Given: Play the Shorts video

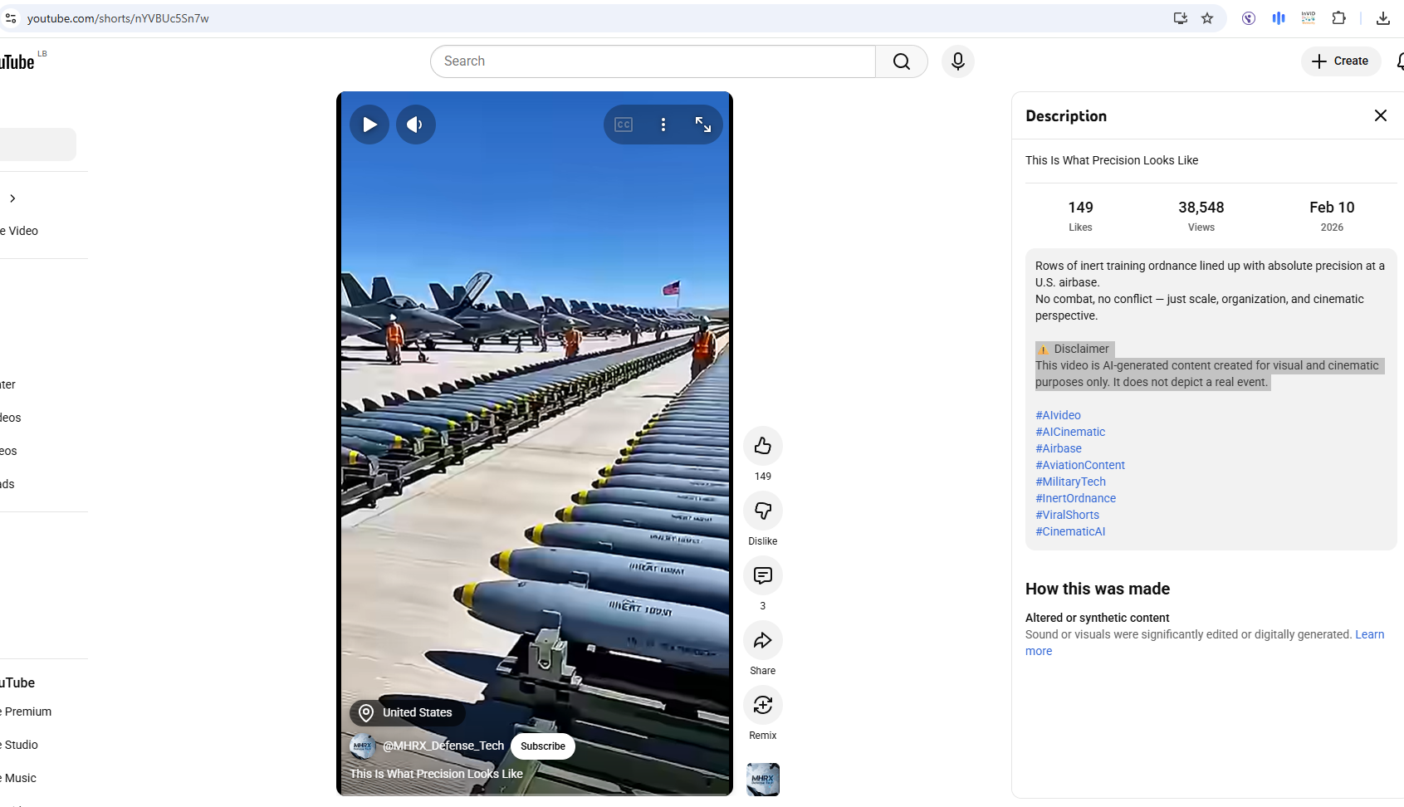Looking at the screenshot, I should (x=369, y=124).
